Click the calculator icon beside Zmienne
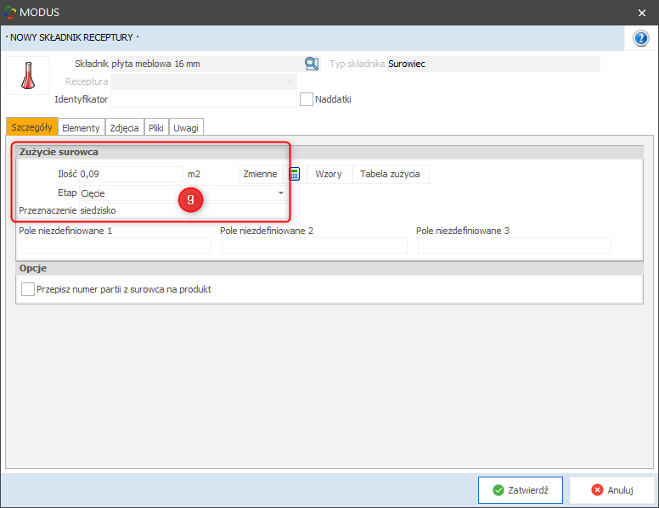The width and height of the screenshot is (659, 508). coord(294,174)
